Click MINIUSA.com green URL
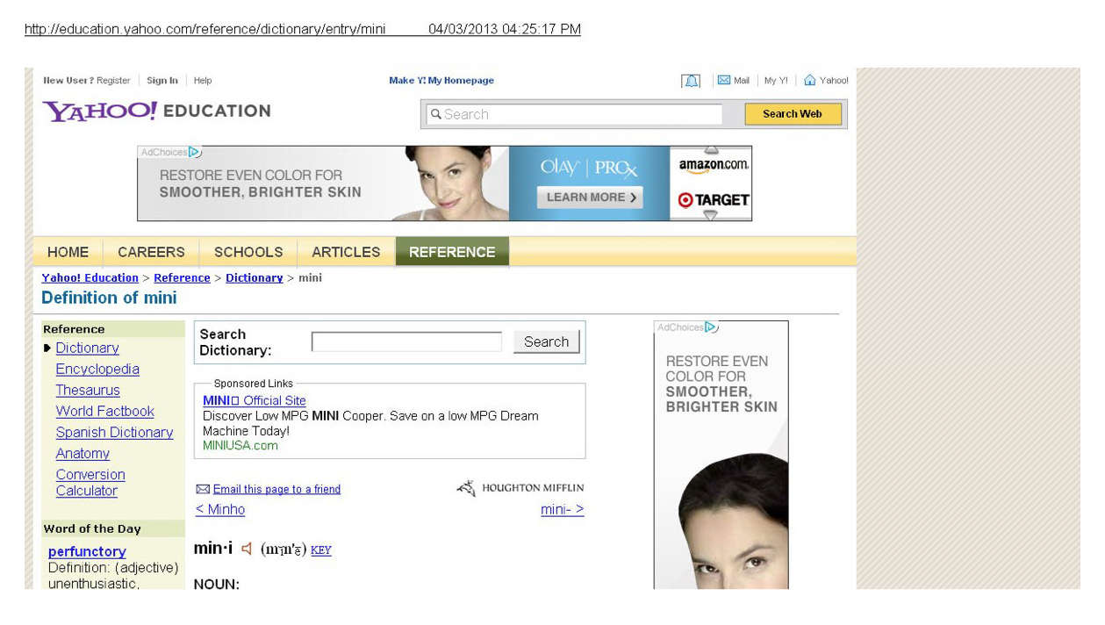 pos(240,446)
